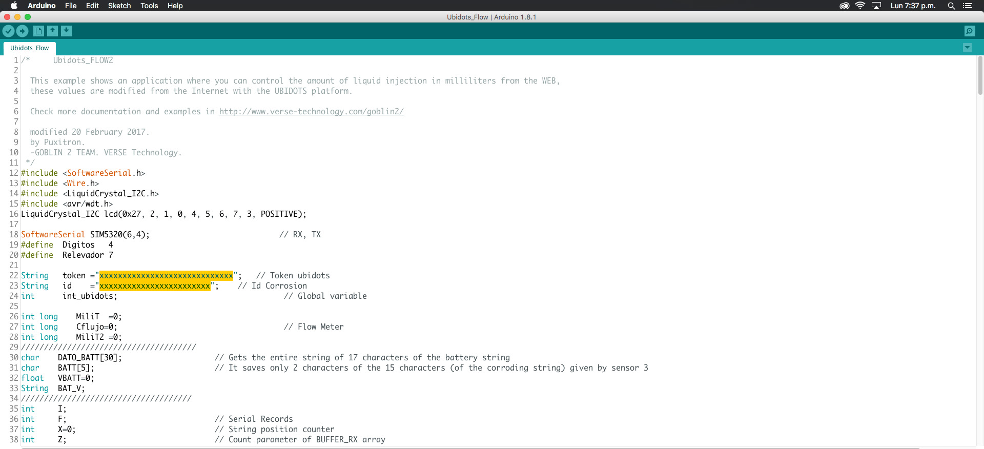Click 'VBATT=0;' on line 32
Image resolution: width=984 pixels, height=449 pixels.
click(x=76, y=378)
